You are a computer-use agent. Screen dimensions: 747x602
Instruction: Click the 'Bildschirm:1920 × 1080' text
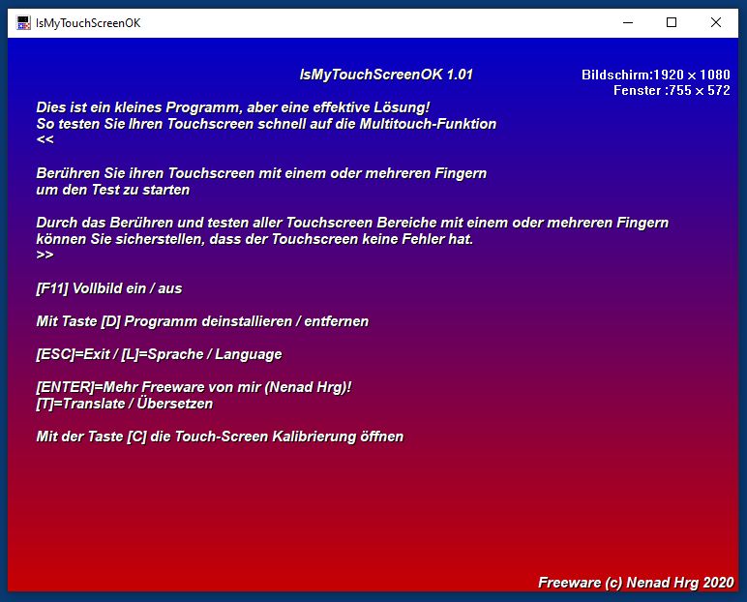(x=655, y=75)
